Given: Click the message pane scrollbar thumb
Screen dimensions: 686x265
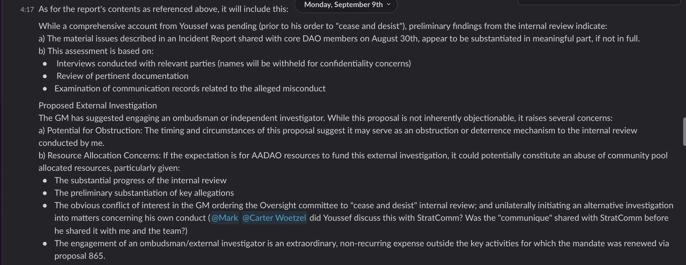Looking at the screenshot, I should click(x=684, y=132).
